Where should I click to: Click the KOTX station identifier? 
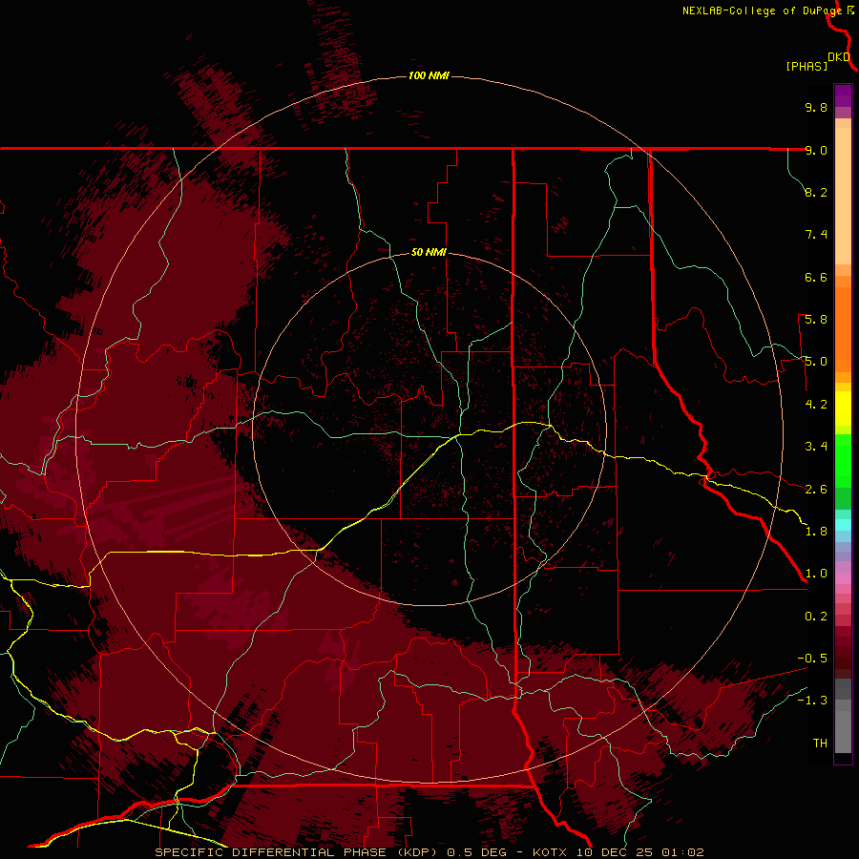click(x=549, y=852)
